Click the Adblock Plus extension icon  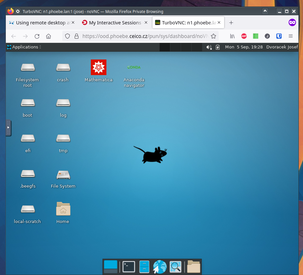click(244, 36)
